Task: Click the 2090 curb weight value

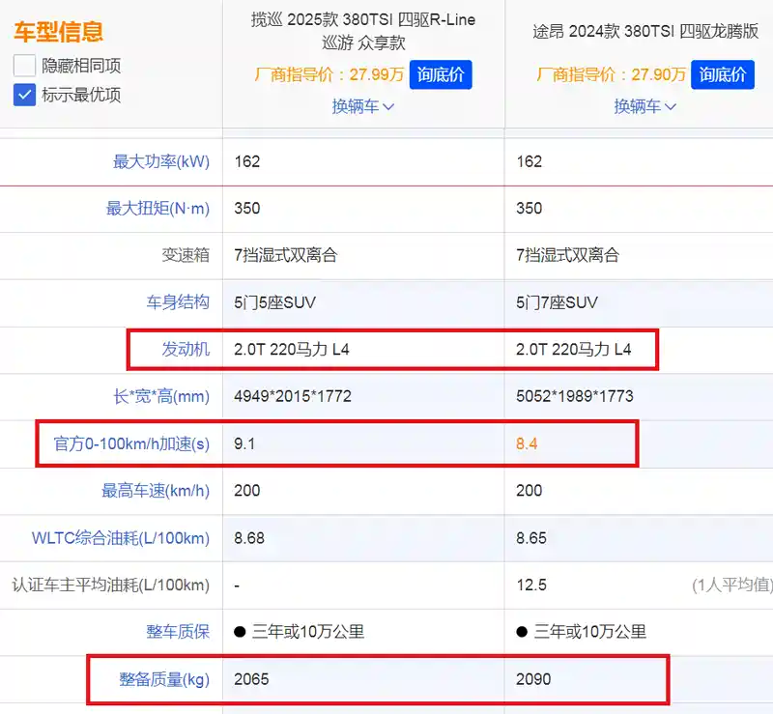Action: pos(533,679)
